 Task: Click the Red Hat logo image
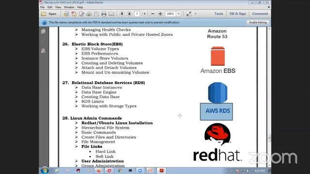pyautogui.click(x=217, y=142)
